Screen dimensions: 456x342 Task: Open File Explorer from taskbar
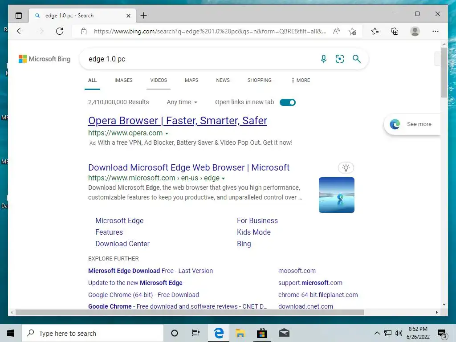click(x=240, y=333)
